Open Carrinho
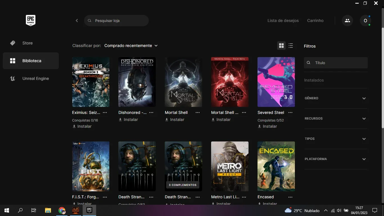Screen dimensions: 384x216 click(315, 21)
